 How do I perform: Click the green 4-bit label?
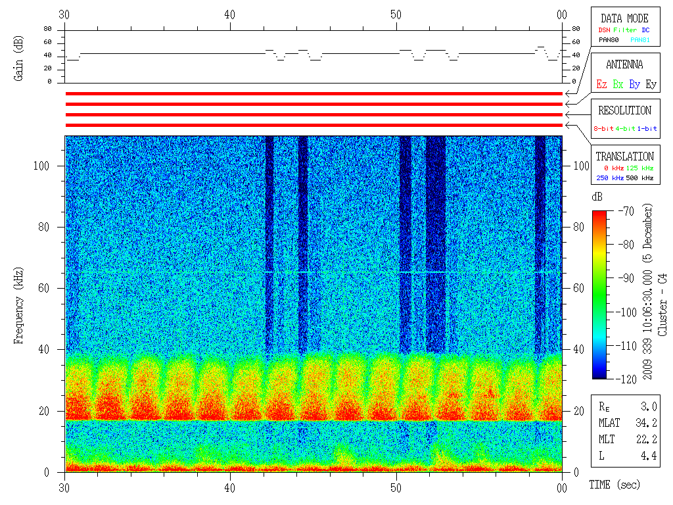[x=625, y=128]
